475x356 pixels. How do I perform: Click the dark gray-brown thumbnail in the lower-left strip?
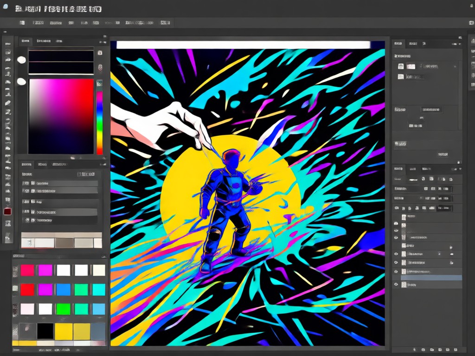(64, 243)
